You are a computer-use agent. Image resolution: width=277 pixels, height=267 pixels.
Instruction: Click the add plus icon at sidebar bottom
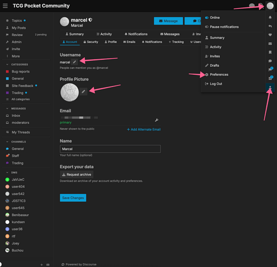tap(42, 265)
